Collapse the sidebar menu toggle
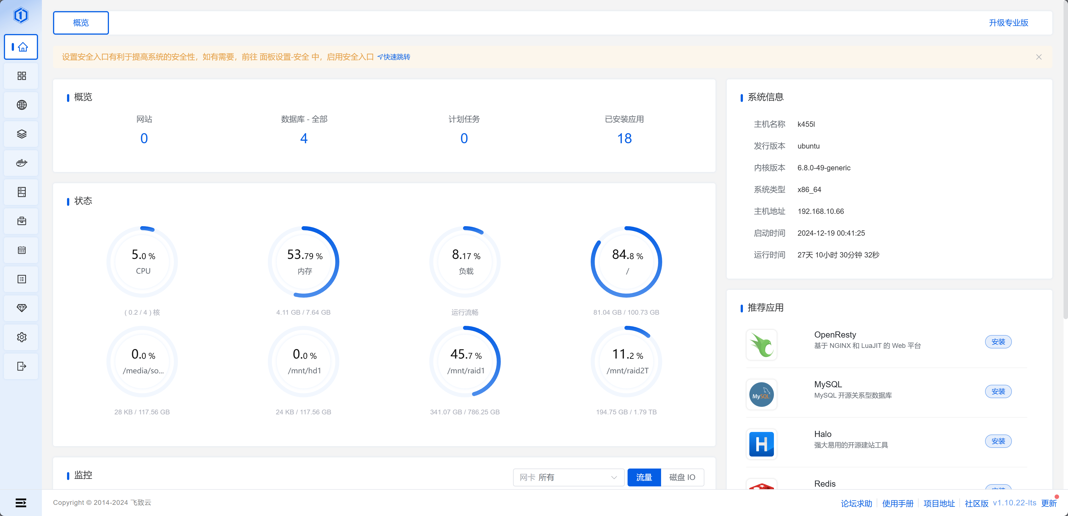Screen dimensions: 1068x516 click(x=21, y=503)
